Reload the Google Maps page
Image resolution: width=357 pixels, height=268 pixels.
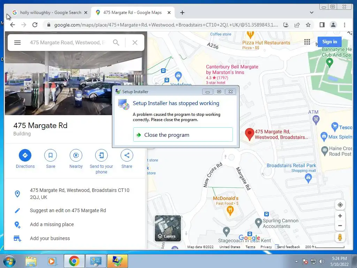(35, 25)
